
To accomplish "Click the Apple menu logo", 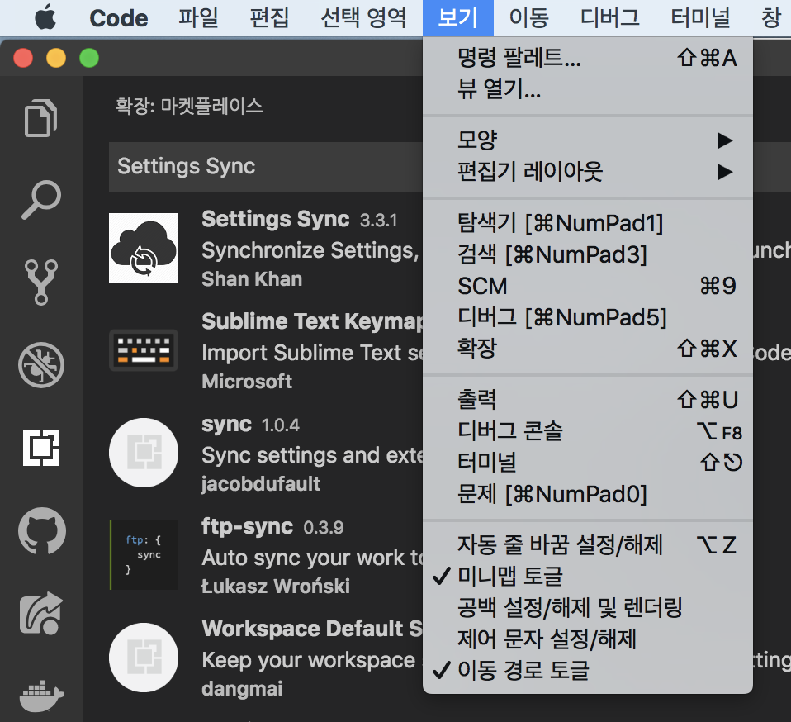I will point(45,17).
